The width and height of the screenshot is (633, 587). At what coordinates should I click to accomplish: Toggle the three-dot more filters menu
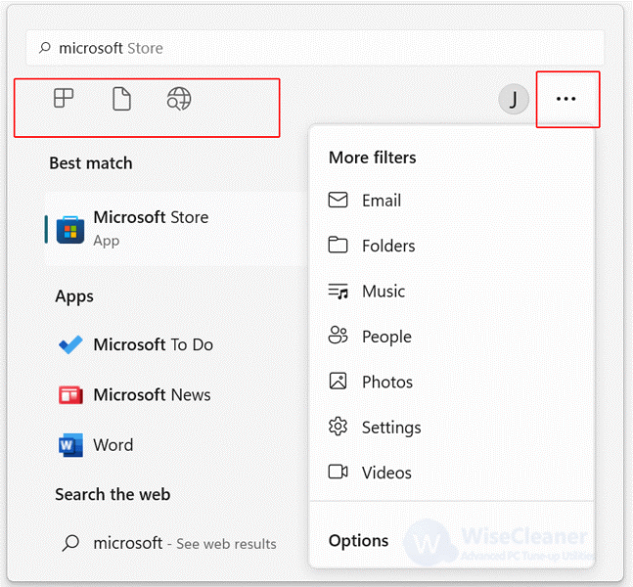click(x=566, y=99)
